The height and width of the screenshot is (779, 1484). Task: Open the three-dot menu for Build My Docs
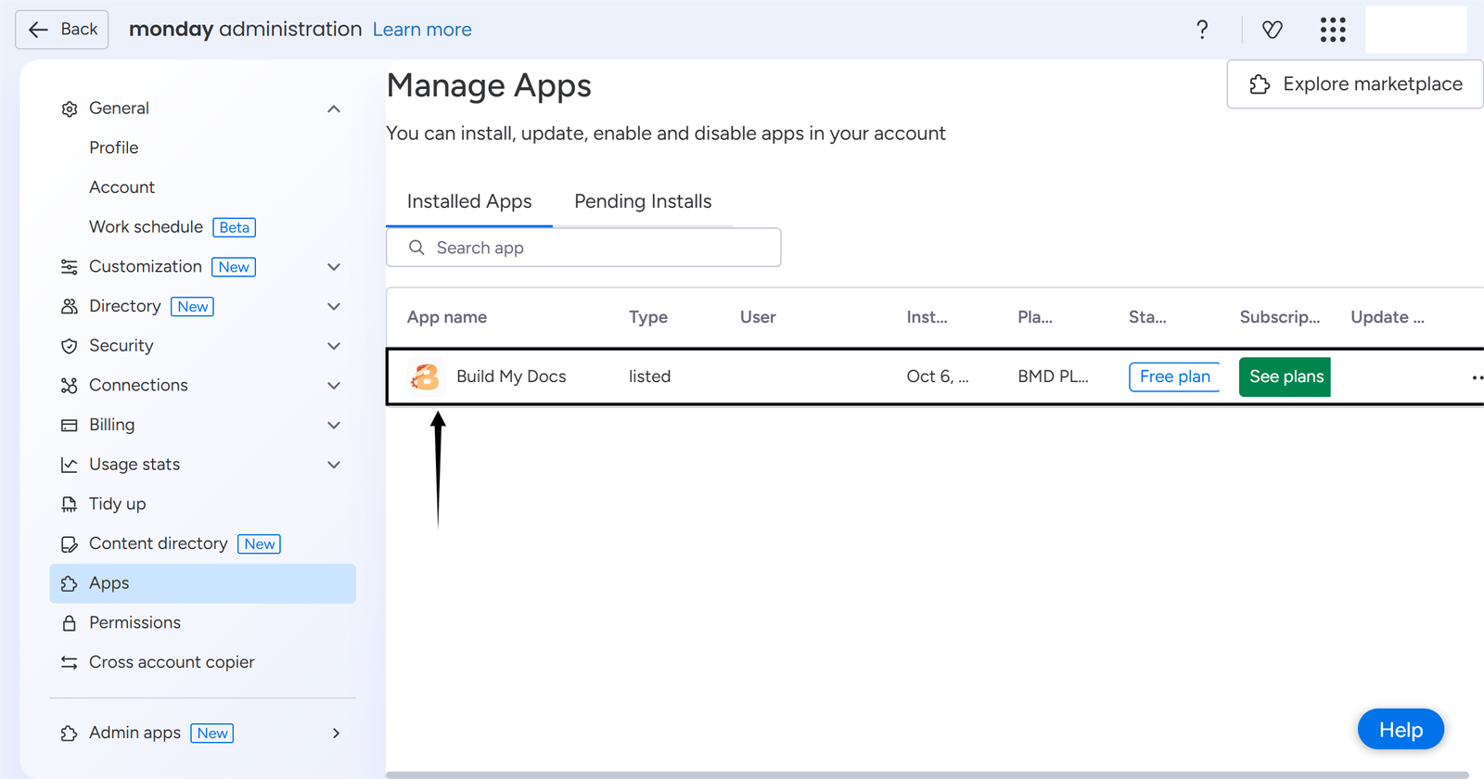[1477, 377]
